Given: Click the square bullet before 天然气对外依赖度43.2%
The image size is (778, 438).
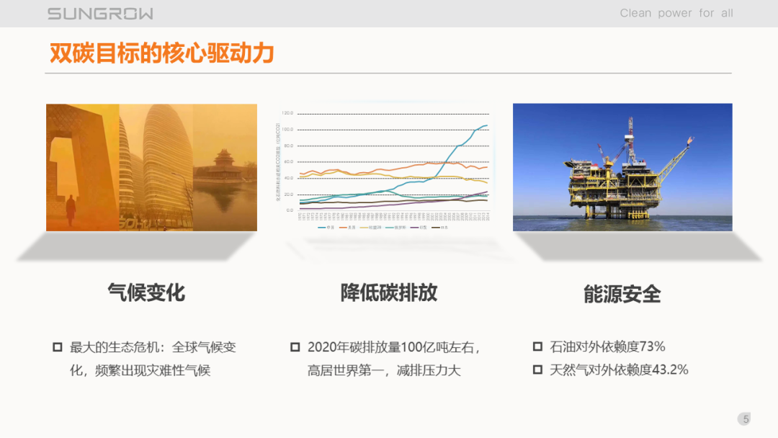Looking at the screenshot, I should (x=537, y=370).
